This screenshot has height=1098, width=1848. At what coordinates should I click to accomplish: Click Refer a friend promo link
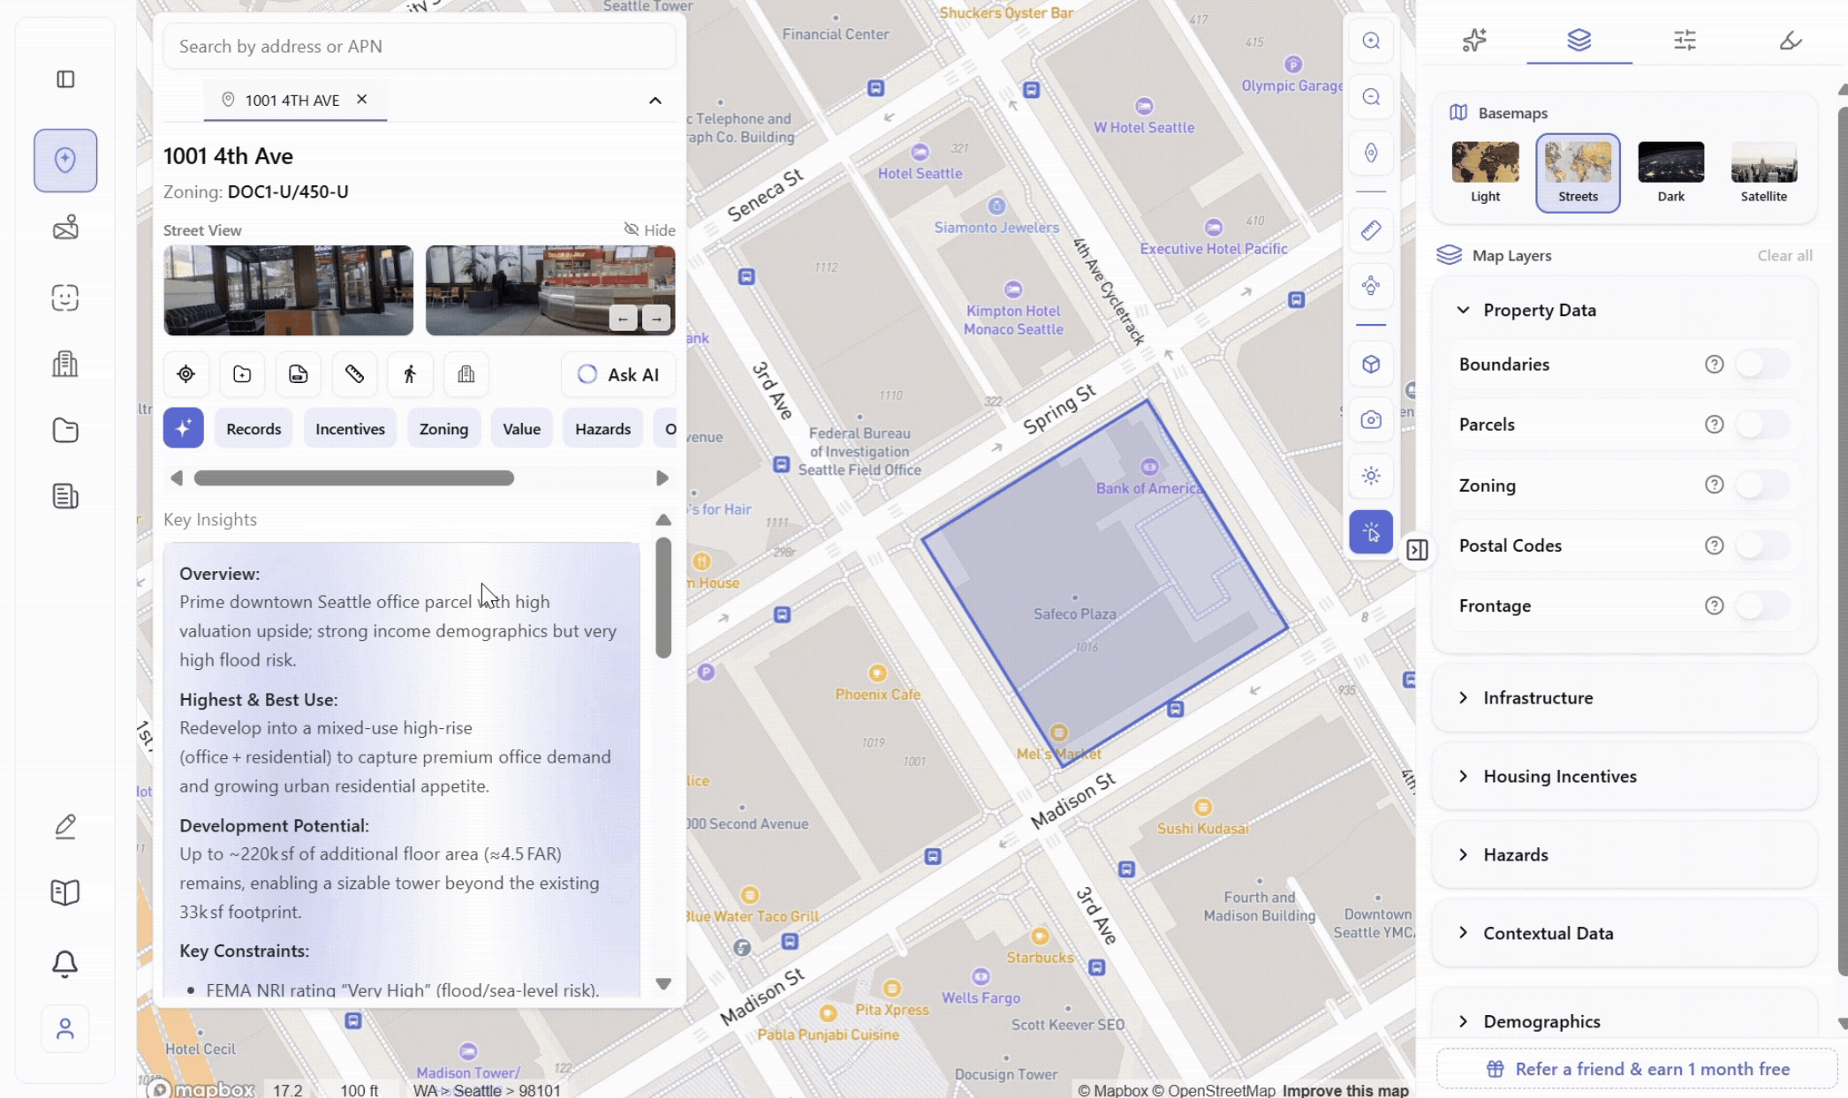point(1638,1069)
